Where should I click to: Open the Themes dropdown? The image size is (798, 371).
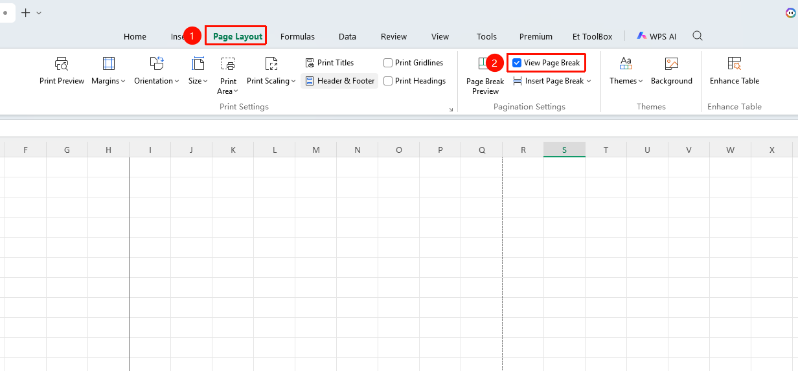(x=626, y=71)
